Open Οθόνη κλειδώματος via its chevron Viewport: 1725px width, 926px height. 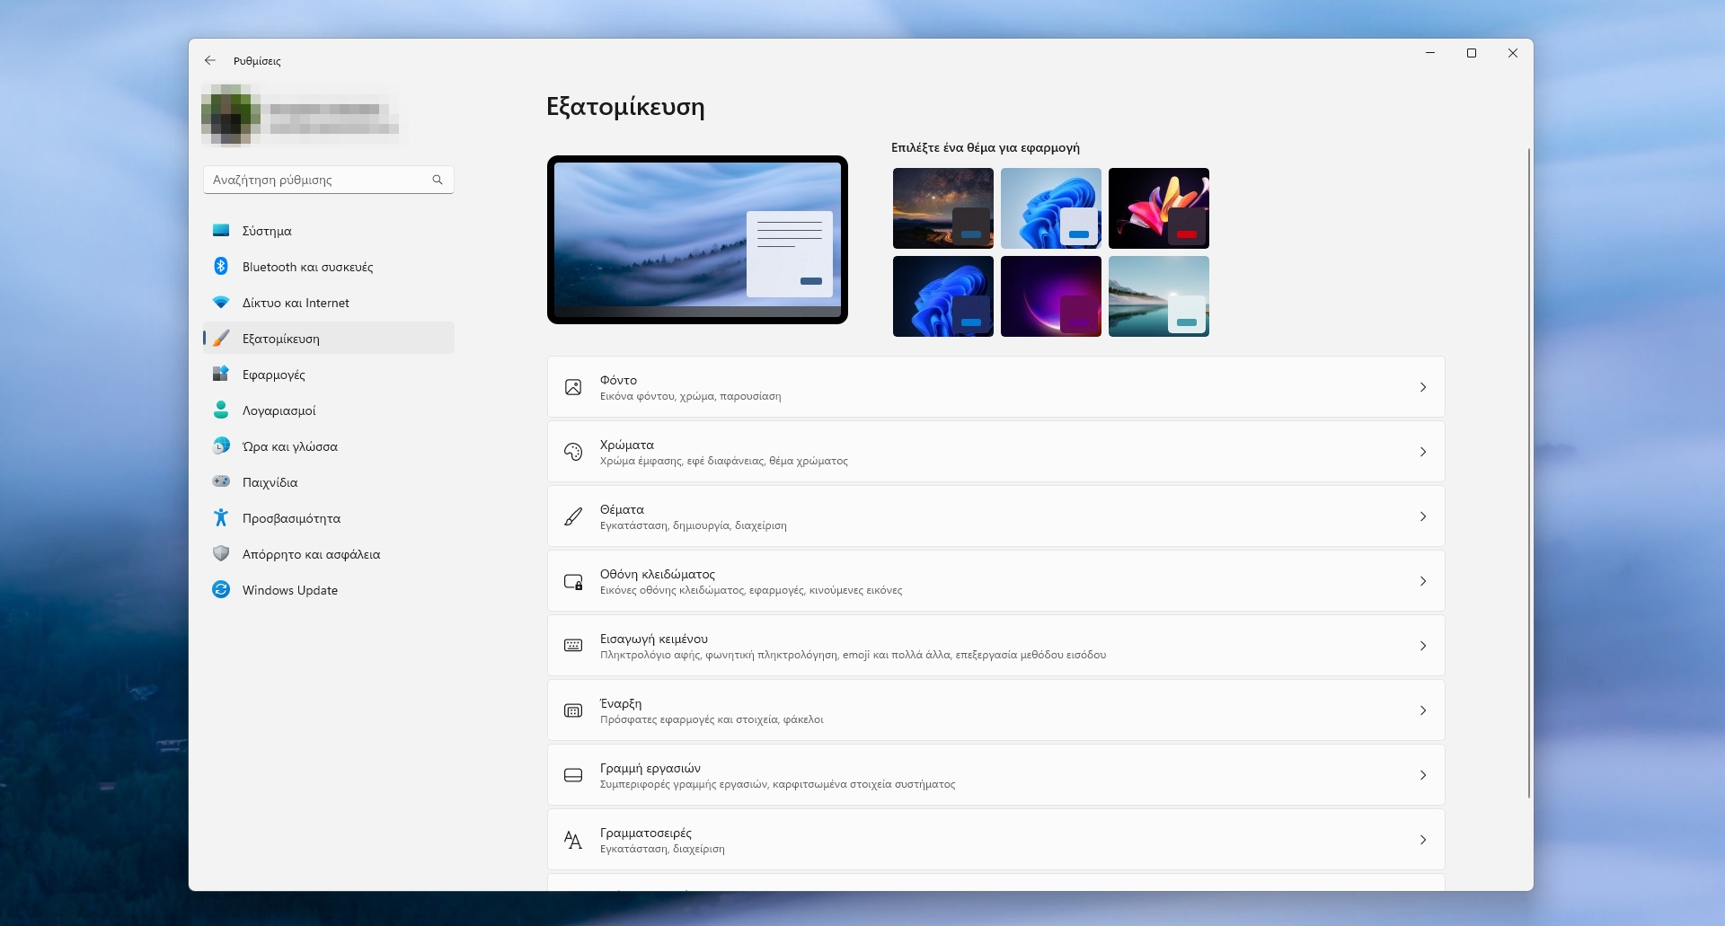tap(1422, 581)
